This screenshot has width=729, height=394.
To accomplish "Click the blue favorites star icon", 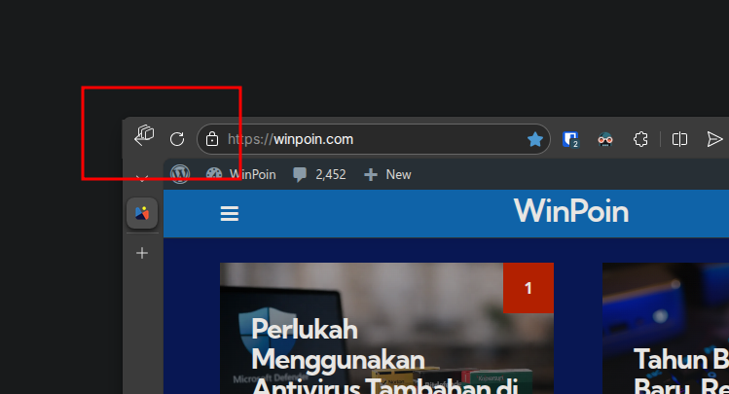I will tap(535, 139).
